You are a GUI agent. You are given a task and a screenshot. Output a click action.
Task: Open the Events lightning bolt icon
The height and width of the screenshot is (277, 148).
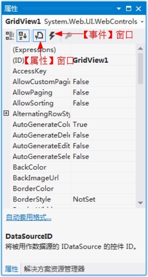52,36
